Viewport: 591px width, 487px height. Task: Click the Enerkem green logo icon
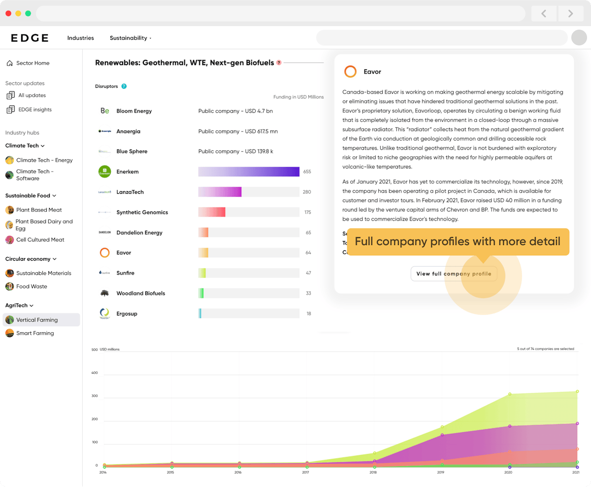coord(104,172)
